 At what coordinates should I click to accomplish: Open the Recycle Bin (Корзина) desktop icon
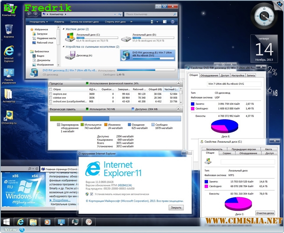9,30
